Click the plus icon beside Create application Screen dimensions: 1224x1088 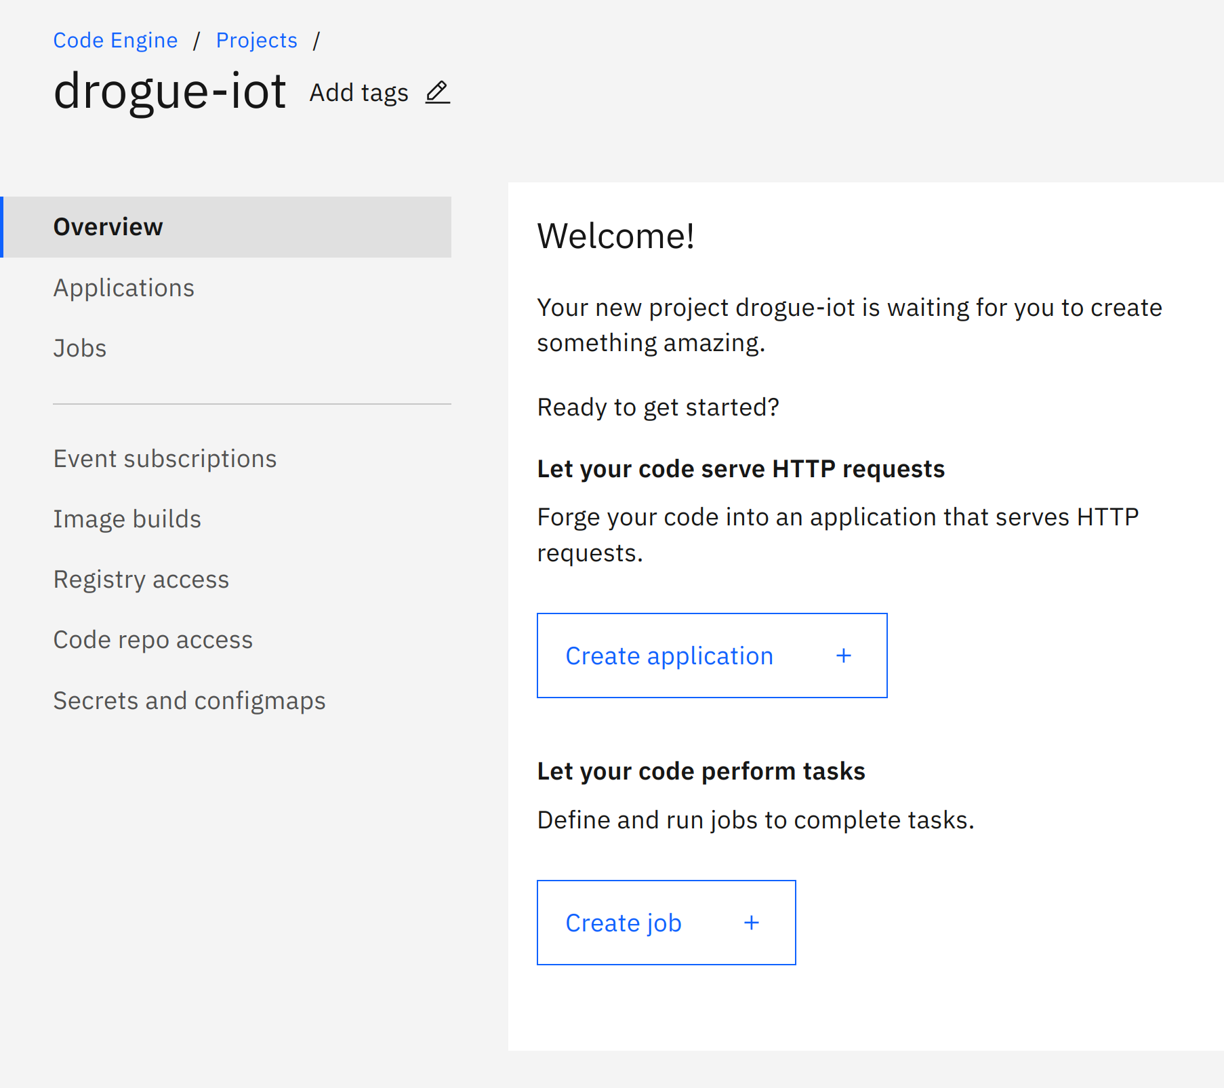click(843, 656)
